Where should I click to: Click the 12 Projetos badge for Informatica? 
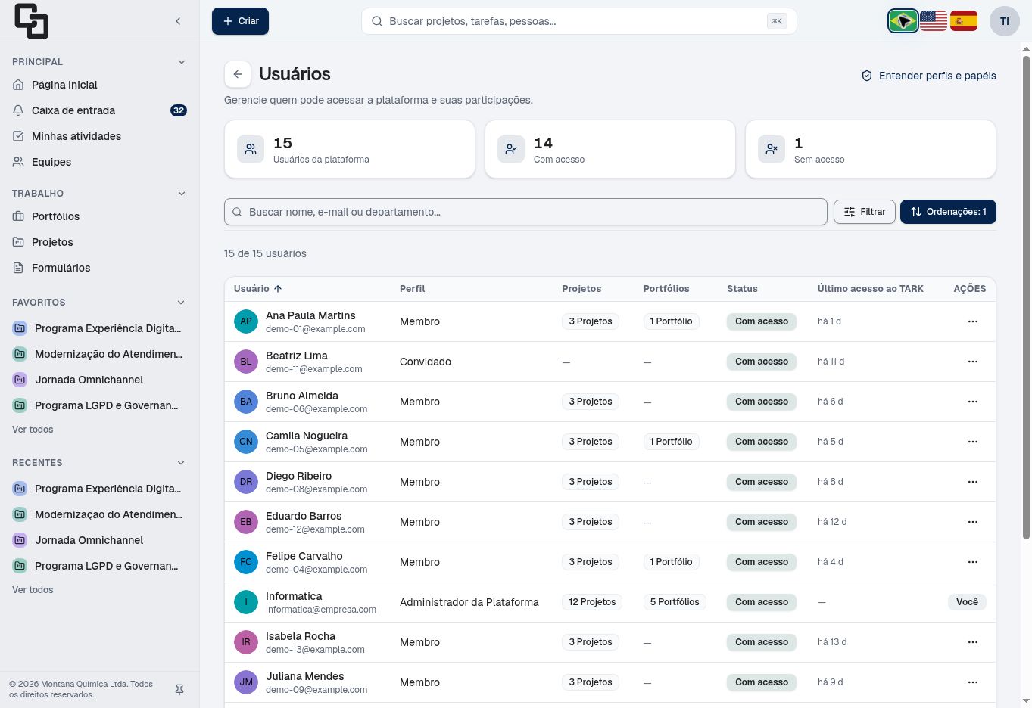(592, 602)
